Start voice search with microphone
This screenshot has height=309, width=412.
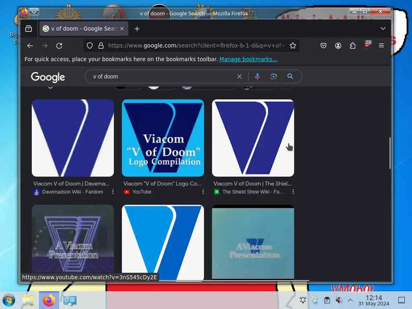[x=257, y=76]
